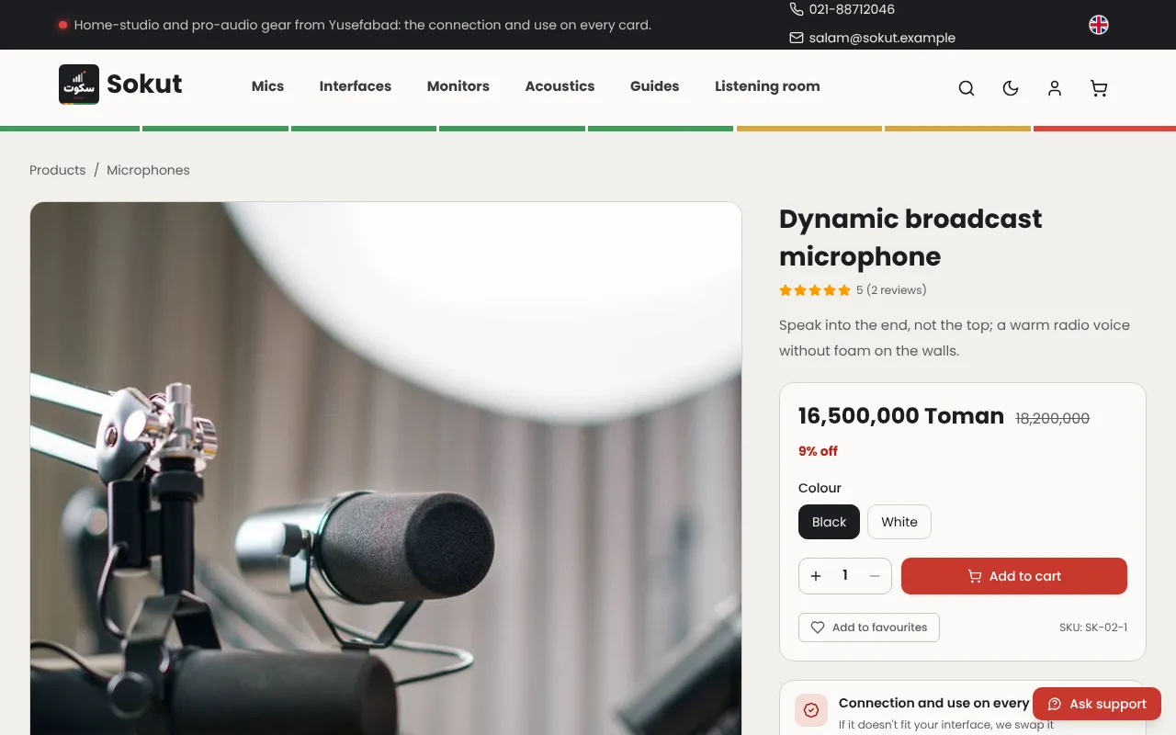Open the search icon in header
This screenshot has height=735, width=1176.
[967, 88]
